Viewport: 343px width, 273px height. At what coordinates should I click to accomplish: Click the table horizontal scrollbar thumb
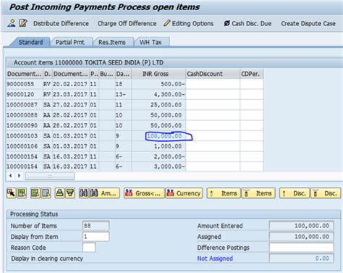(x=50, y=176)
